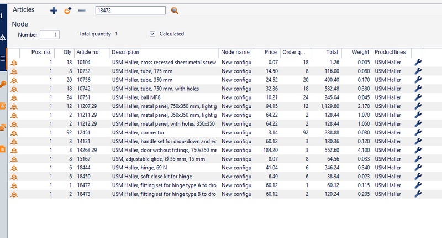Screen dimensions: 442x238
Task: Click article number 14263.29
Action: tap(87, 150)
